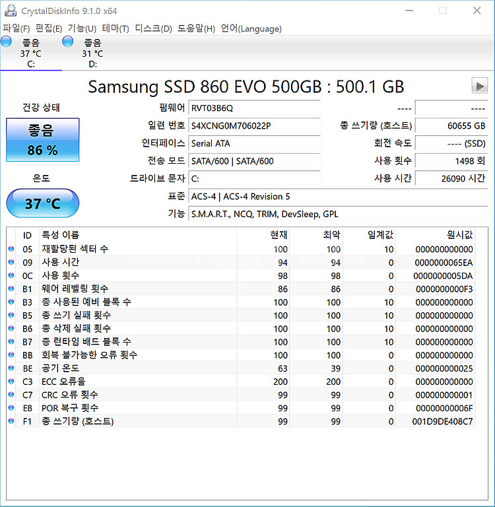Open the 디스크(D) menu
The image size is (495, 507).
click(153, 28)
